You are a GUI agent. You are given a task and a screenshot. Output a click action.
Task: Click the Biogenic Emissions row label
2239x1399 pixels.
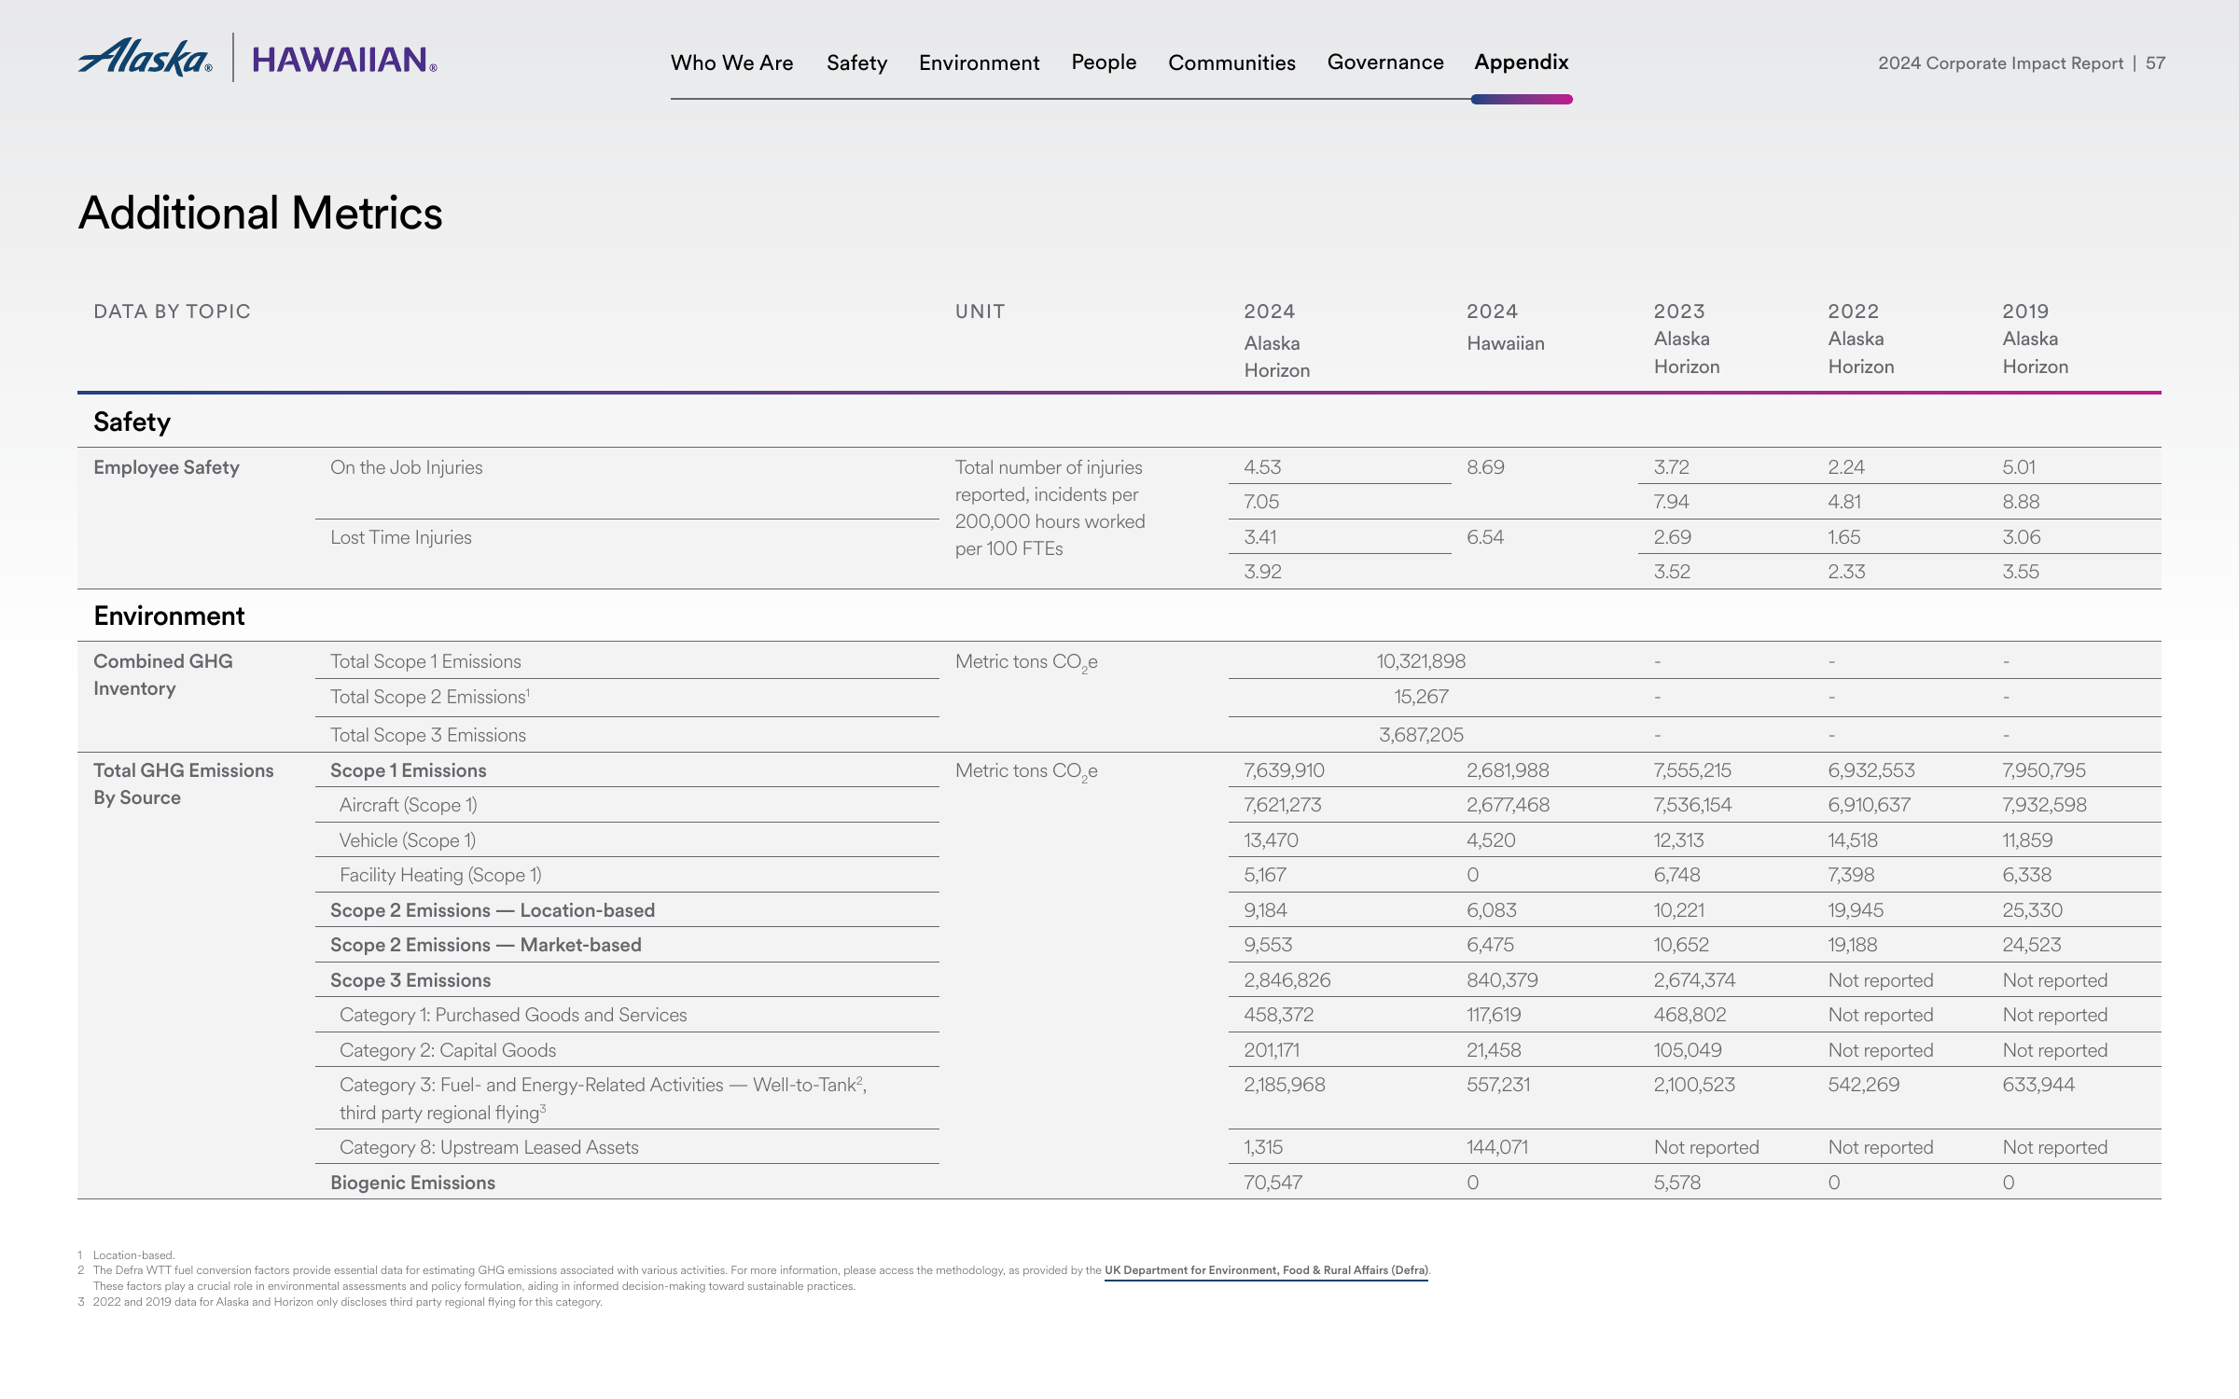coord(412,1183)
